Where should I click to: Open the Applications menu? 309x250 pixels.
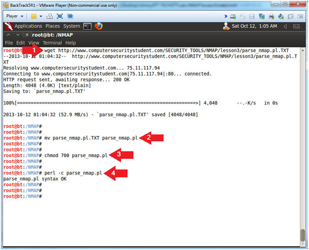[x=28, y=26]
